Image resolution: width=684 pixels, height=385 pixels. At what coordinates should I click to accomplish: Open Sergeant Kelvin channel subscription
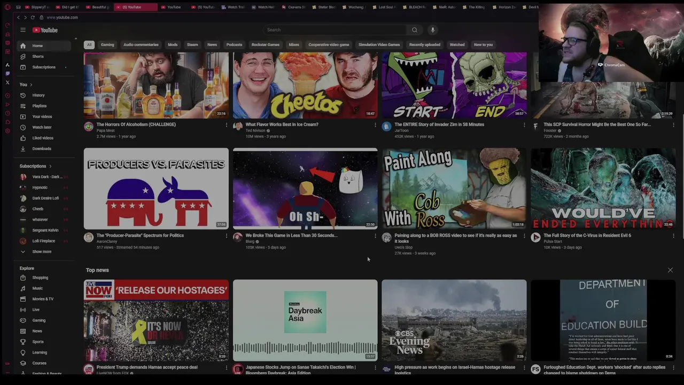click(x=43, y=230)
